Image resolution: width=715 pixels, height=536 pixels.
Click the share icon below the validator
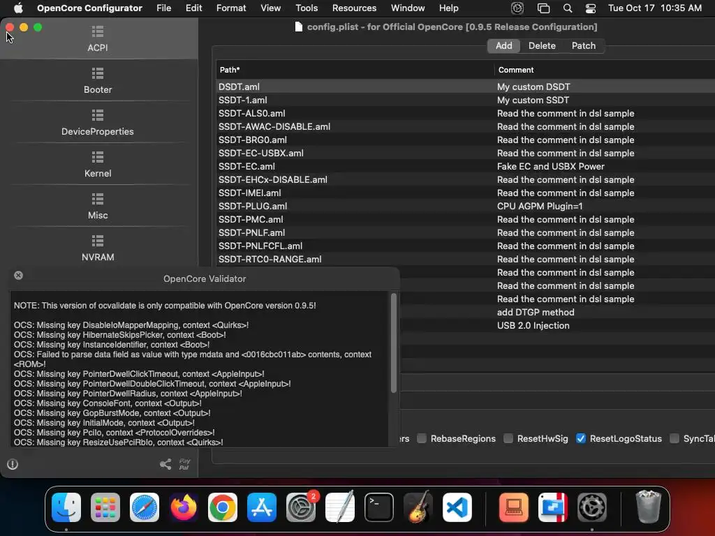click(165, 464)
